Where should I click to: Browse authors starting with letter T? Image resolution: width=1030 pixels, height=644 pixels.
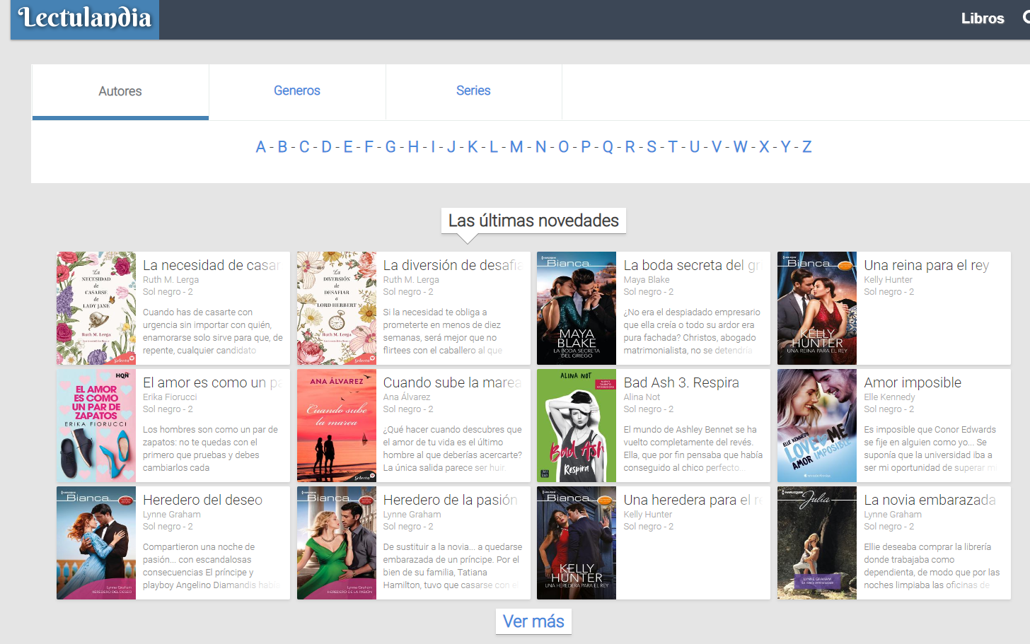(x=673, y=147)
